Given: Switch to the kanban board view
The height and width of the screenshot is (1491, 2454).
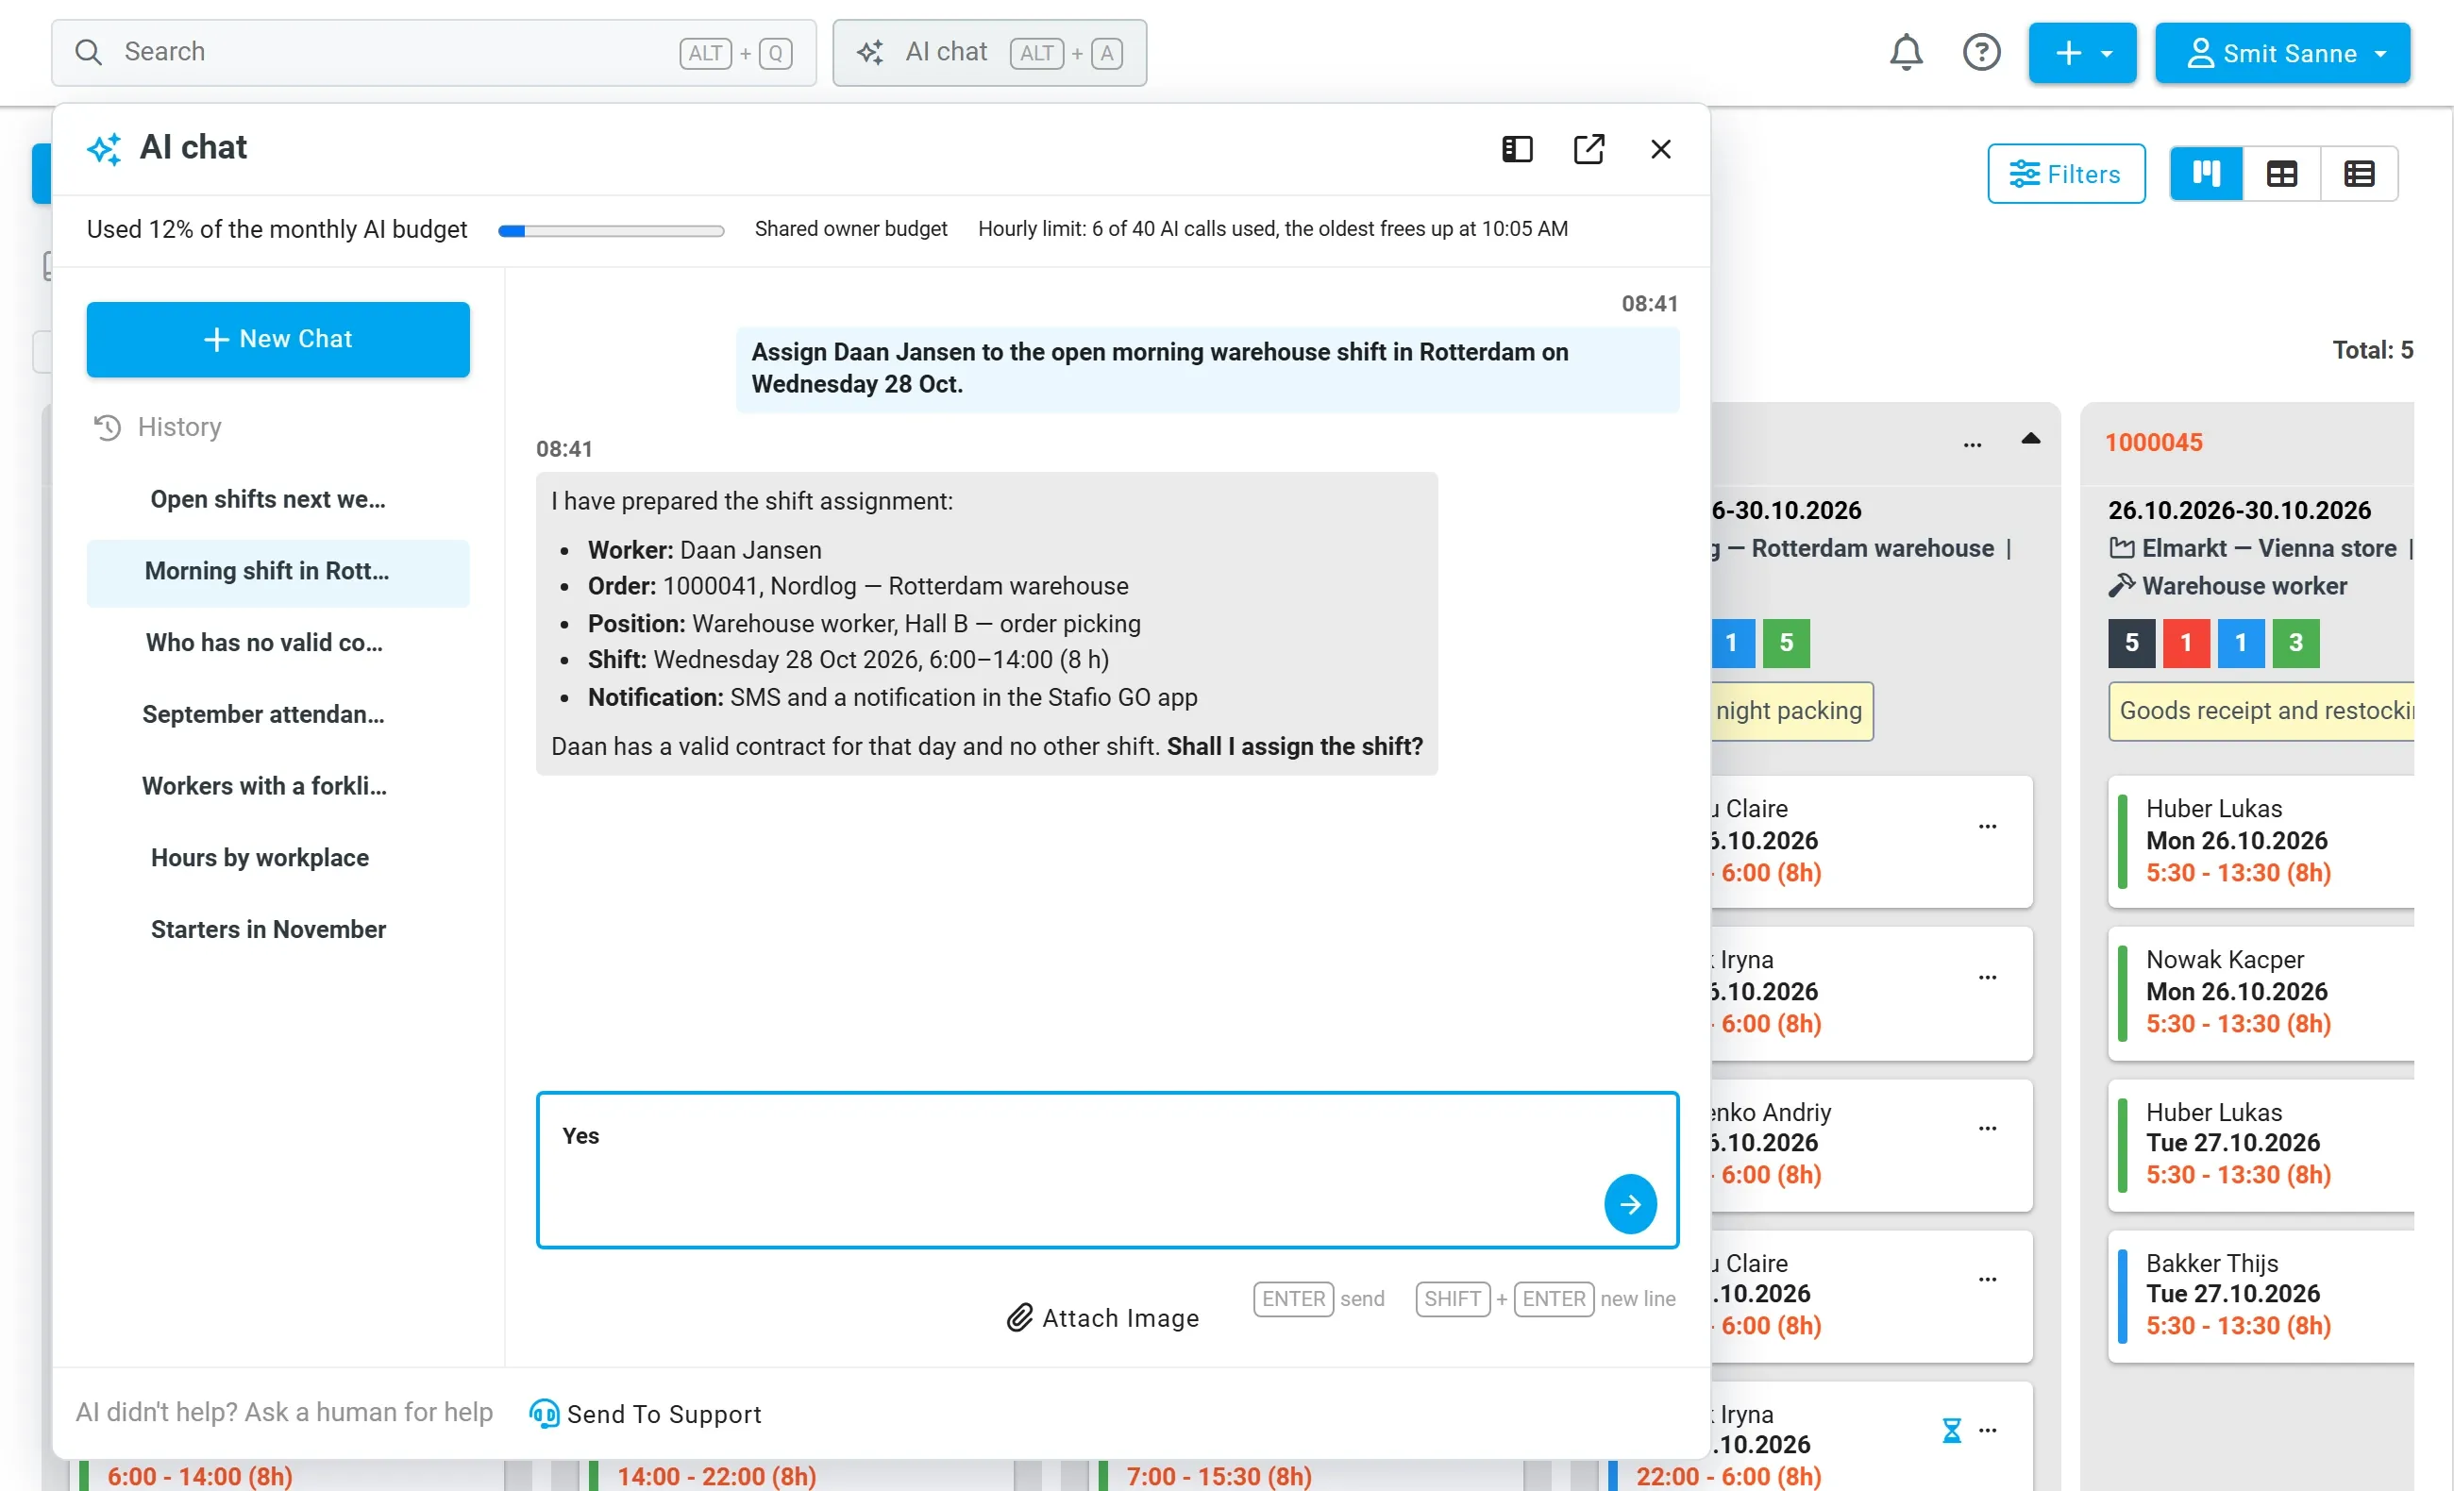Looking at the screenshot, I should [x=2206, y=175].
